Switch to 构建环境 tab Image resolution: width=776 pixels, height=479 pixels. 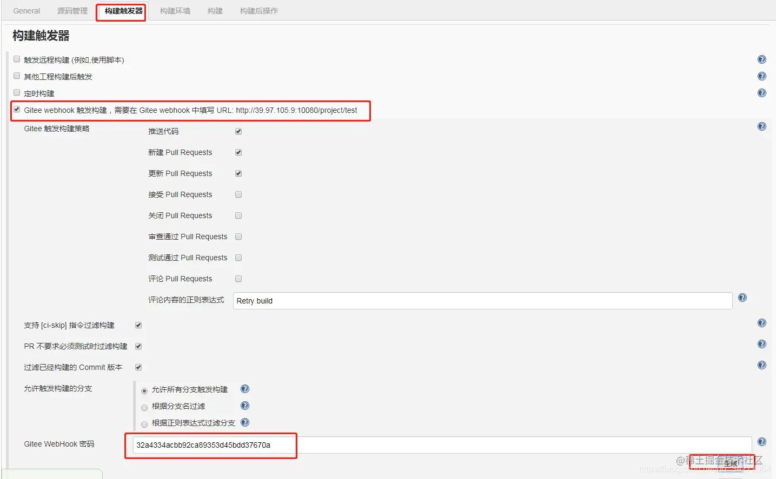[x=175, y=11]
